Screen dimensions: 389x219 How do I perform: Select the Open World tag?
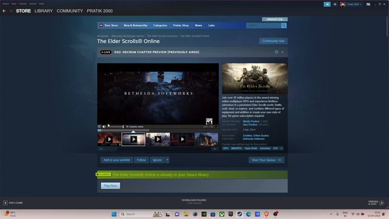(x=251, y=148)
